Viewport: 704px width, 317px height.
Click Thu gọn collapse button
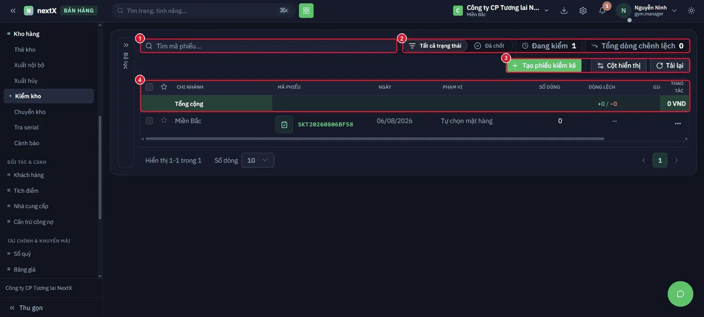click(x=26, y=308)
